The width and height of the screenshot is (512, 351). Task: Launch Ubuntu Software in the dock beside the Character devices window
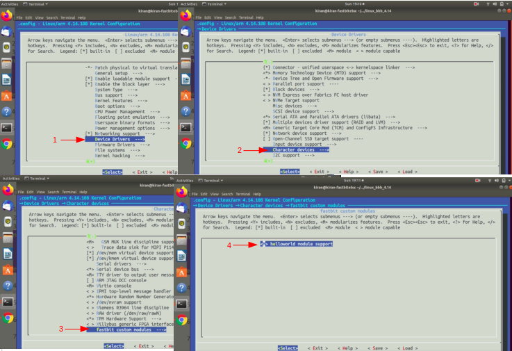coord(8,270)
